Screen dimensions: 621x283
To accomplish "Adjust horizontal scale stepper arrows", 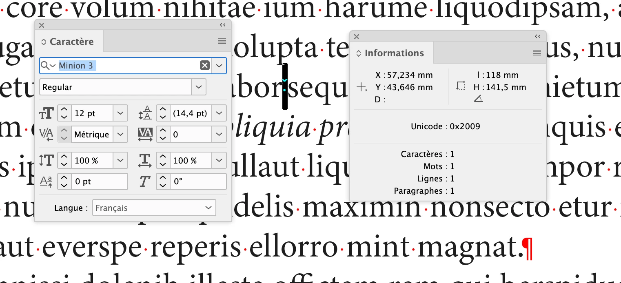I will point(163,160).
